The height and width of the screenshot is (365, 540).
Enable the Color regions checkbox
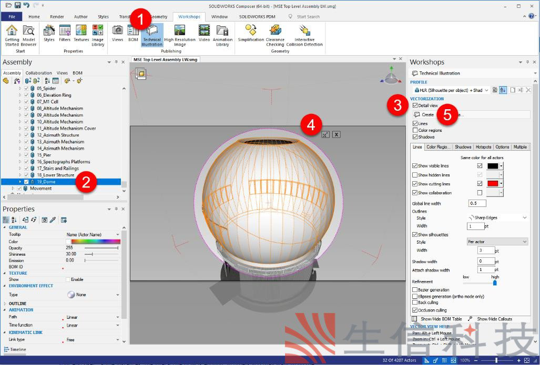coord(415,130)
